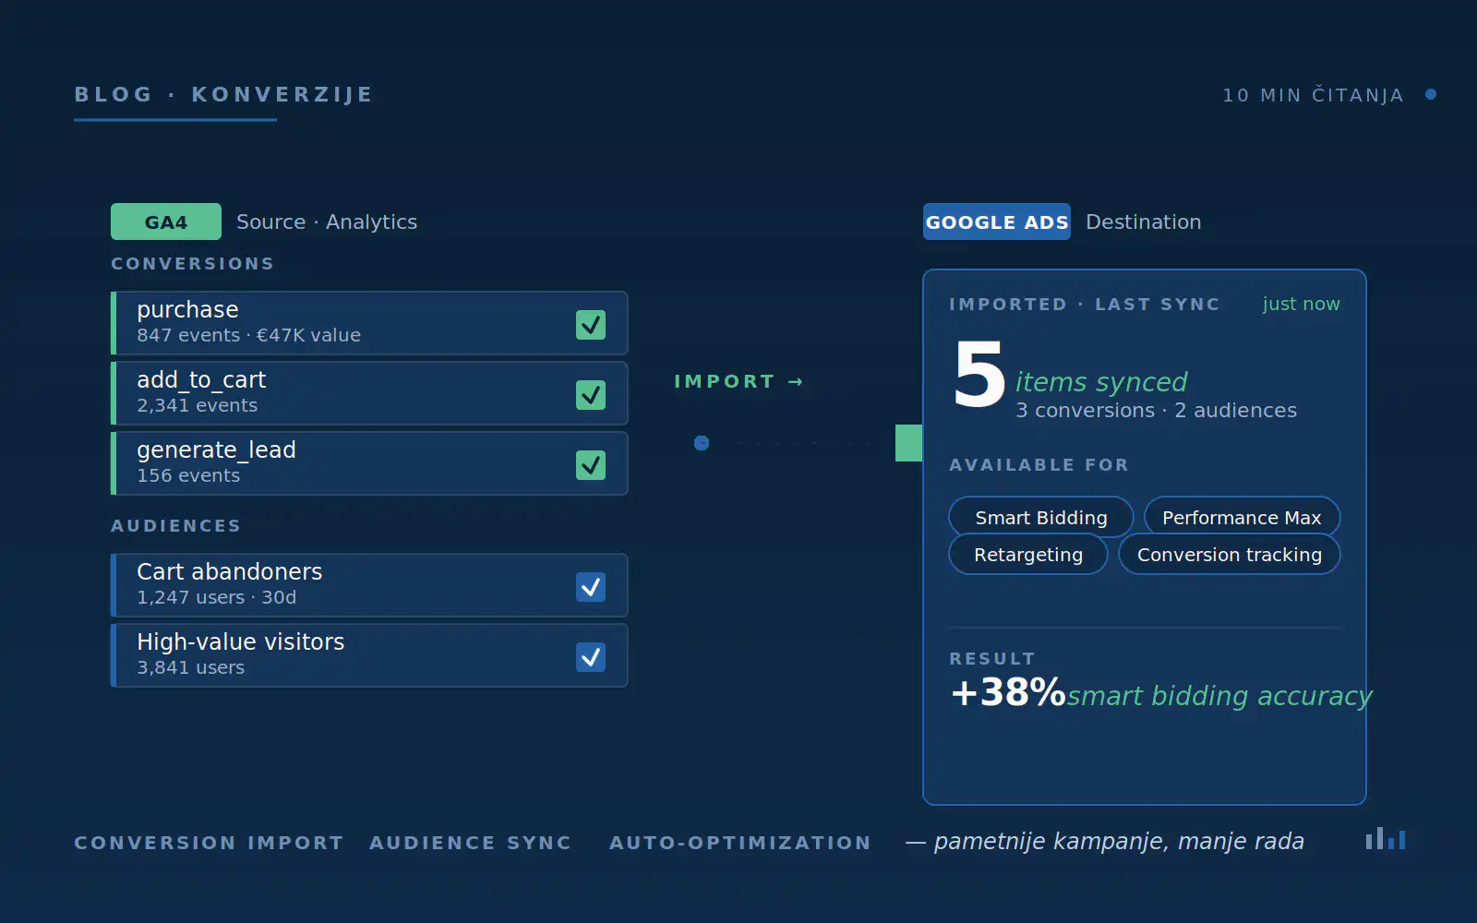
Task: Click the High-value visitors row title
Action: (x=241, y=641)
